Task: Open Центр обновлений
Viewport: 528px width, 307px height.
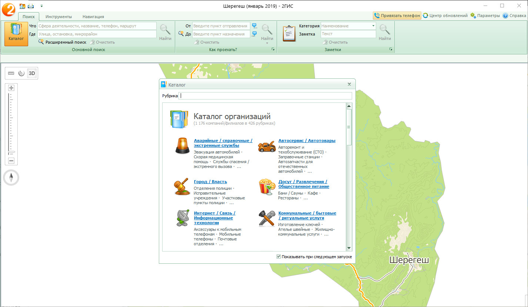Action: point(445,16)
